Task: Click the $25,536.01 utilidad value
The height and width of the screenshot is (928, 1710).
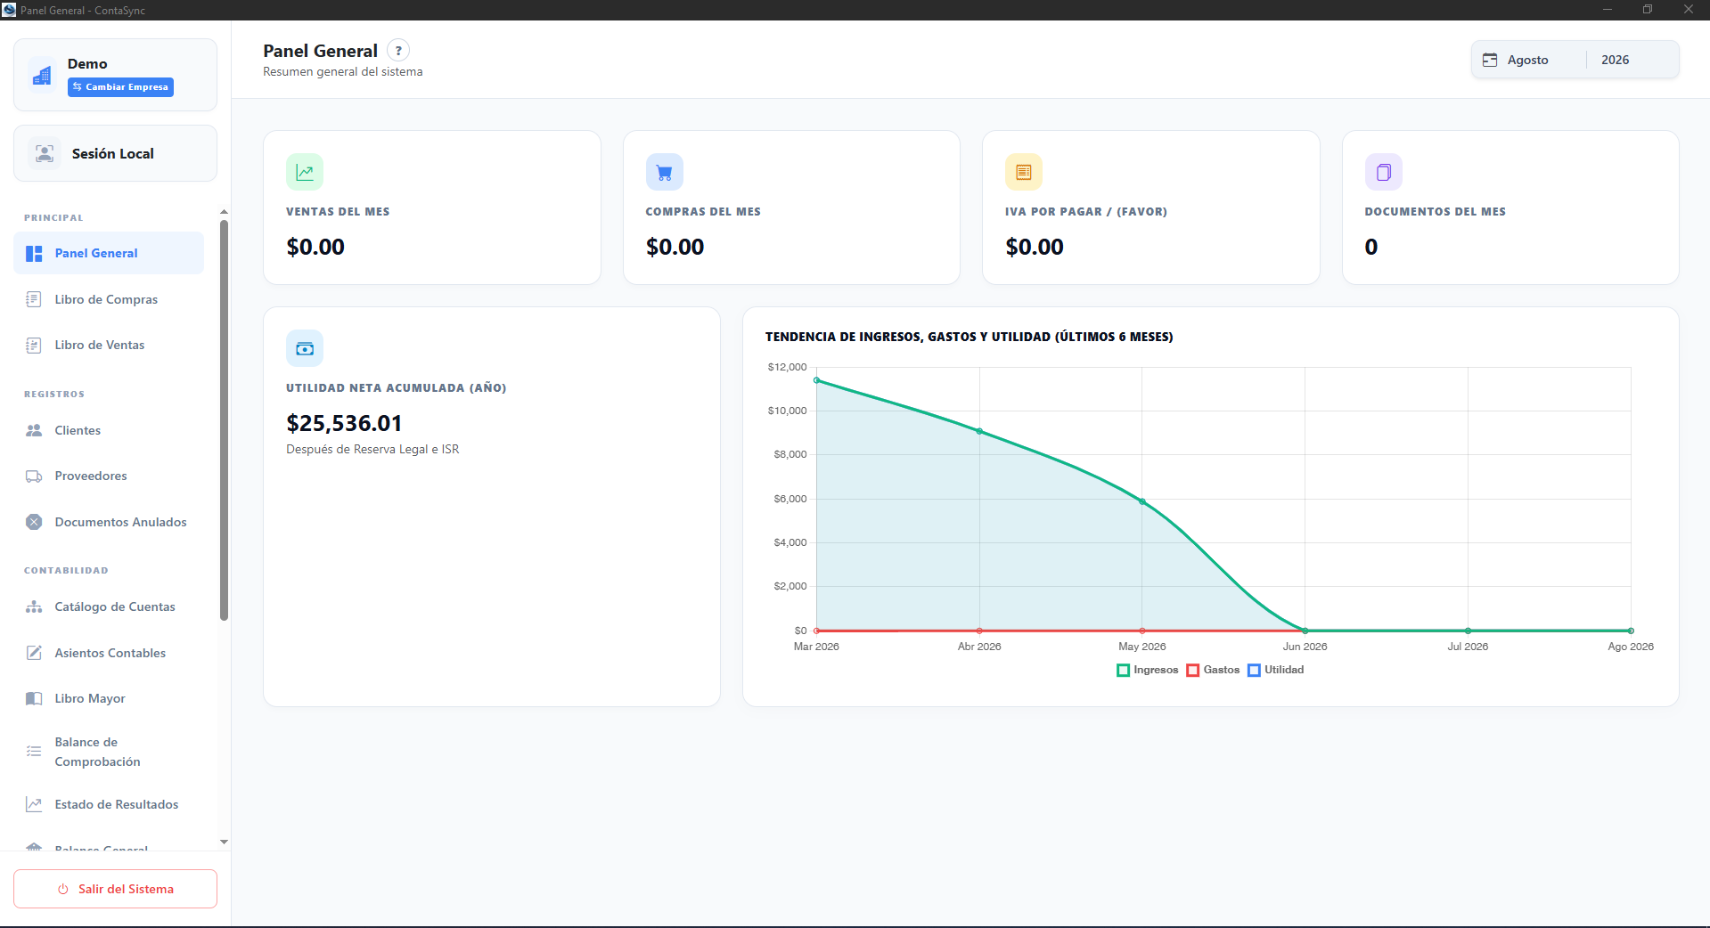Action: (344, 423)
